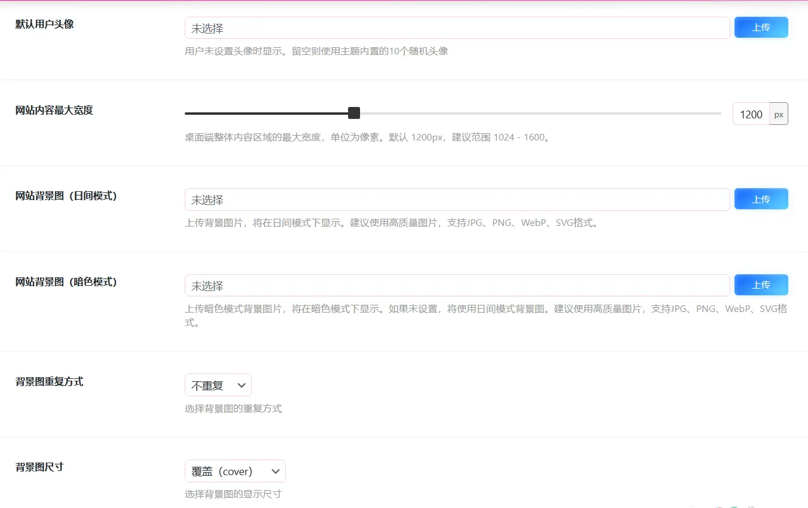
Task: Expand the 背景图尺寸 dropdown showing 覆盖 (cover)
Action: pos(235,471)
